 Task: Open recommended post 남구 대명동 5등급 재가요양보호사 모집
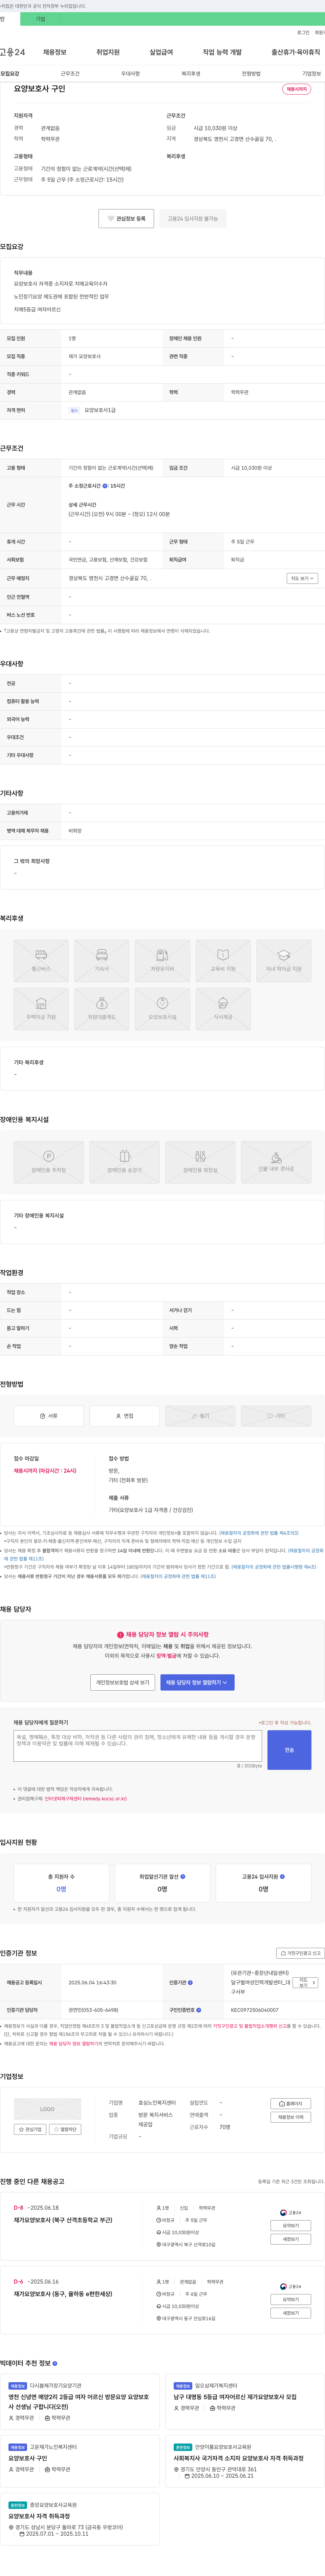235,2397
